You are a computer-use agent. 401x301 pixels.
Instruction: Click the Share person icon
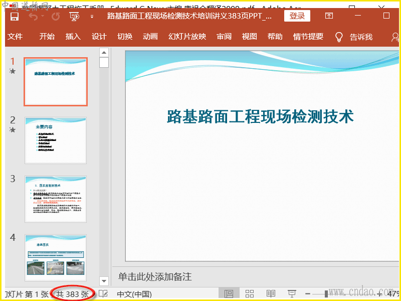click(394, 37)
